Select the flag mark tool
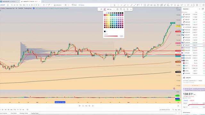This screenshot has height=115, width=205. (188, 5)
